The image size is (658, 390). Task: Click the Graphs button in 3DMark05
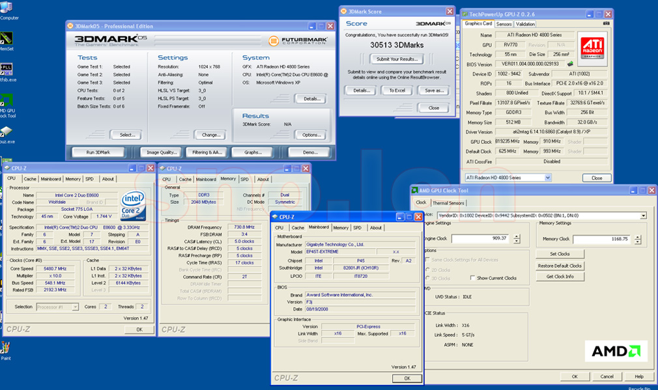tap(252, 152)
